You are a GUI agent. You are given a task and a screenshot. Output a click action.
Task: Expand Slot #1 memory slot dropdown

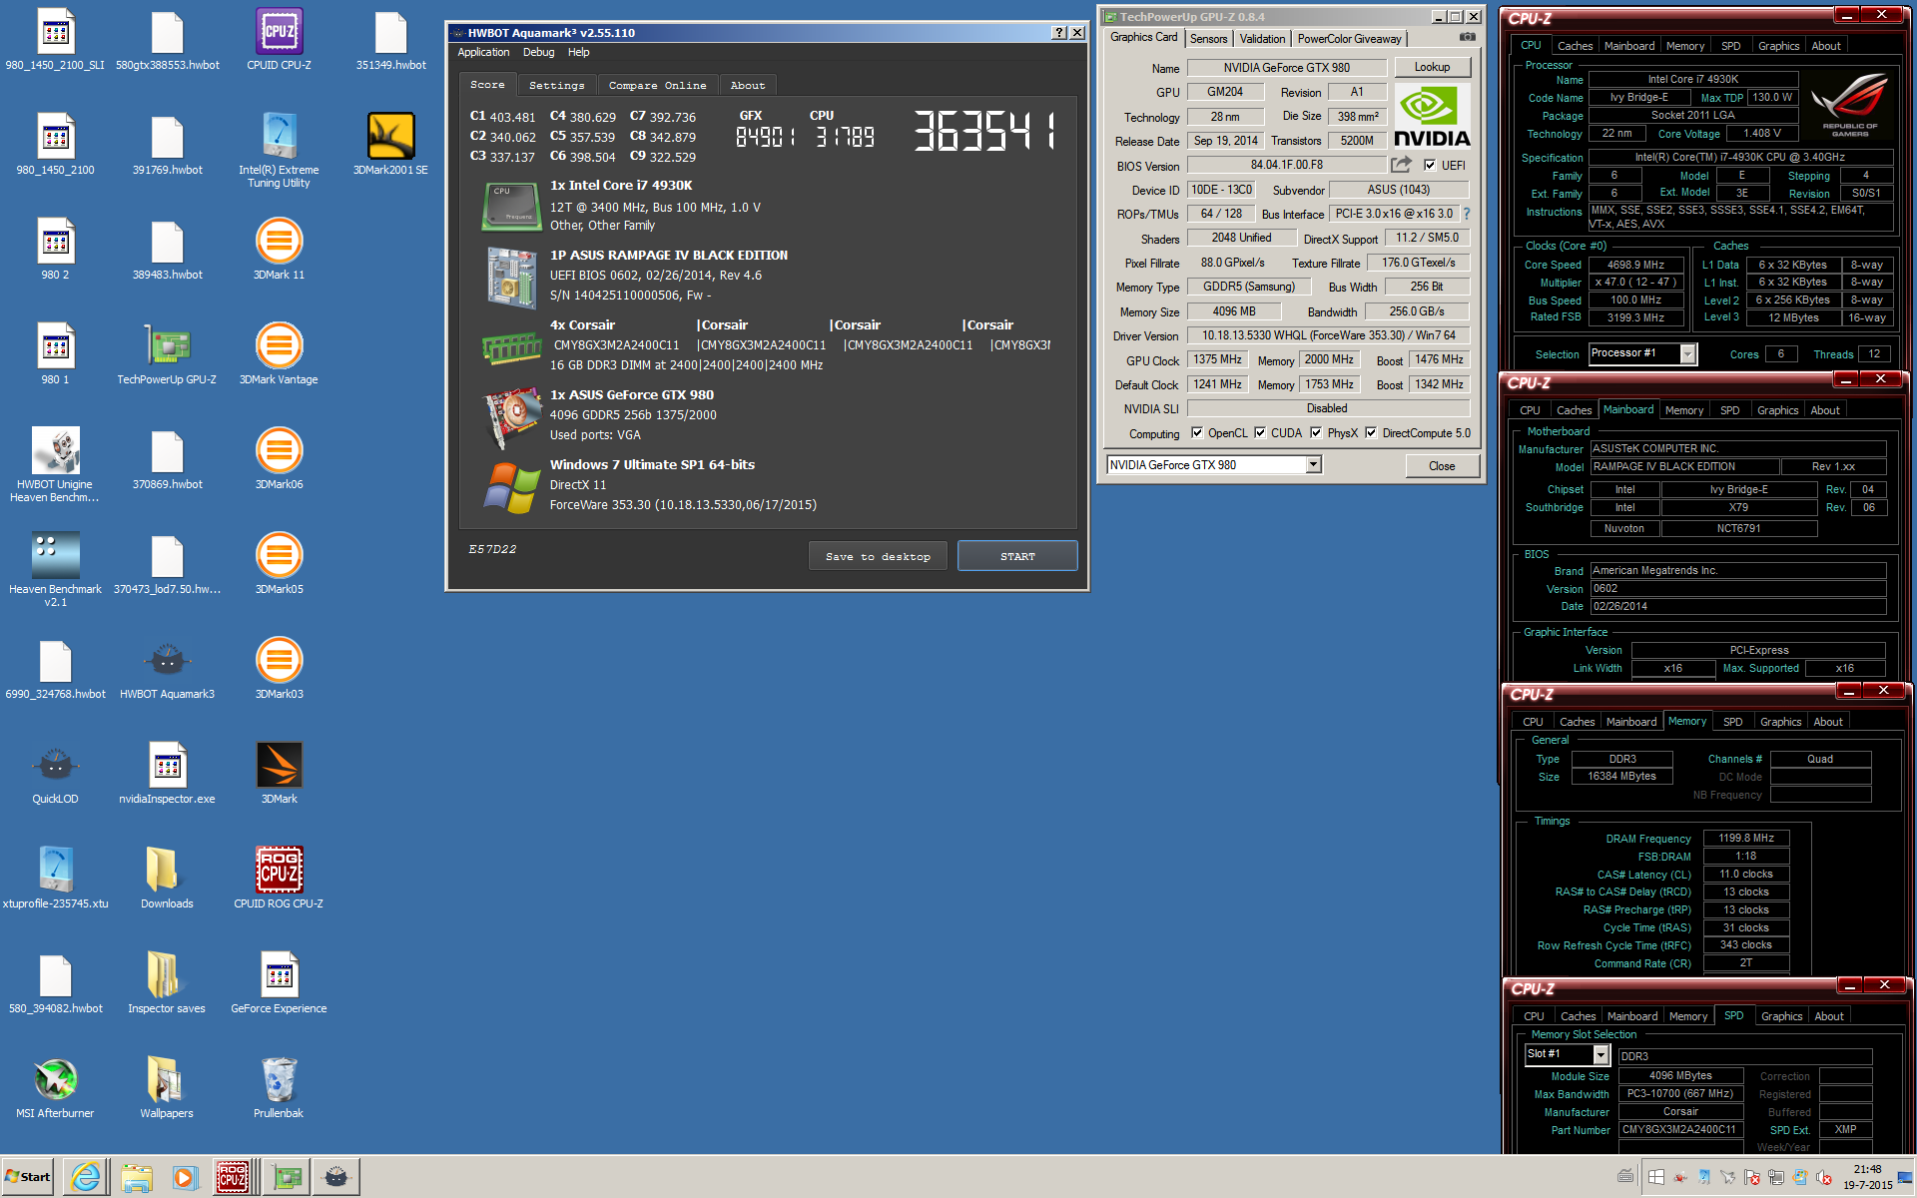click(x=1600, y=1054)
